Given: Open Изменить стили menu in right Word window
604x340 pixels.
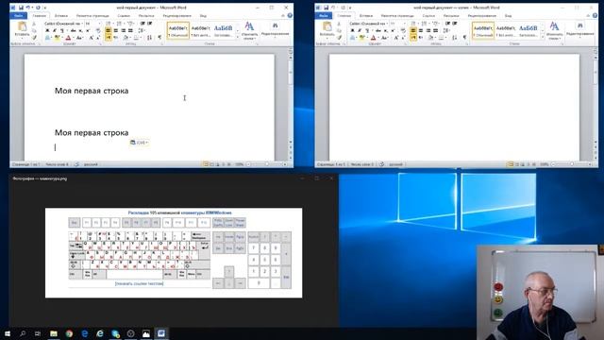Looking at the screenshot, I should point(554,30).
